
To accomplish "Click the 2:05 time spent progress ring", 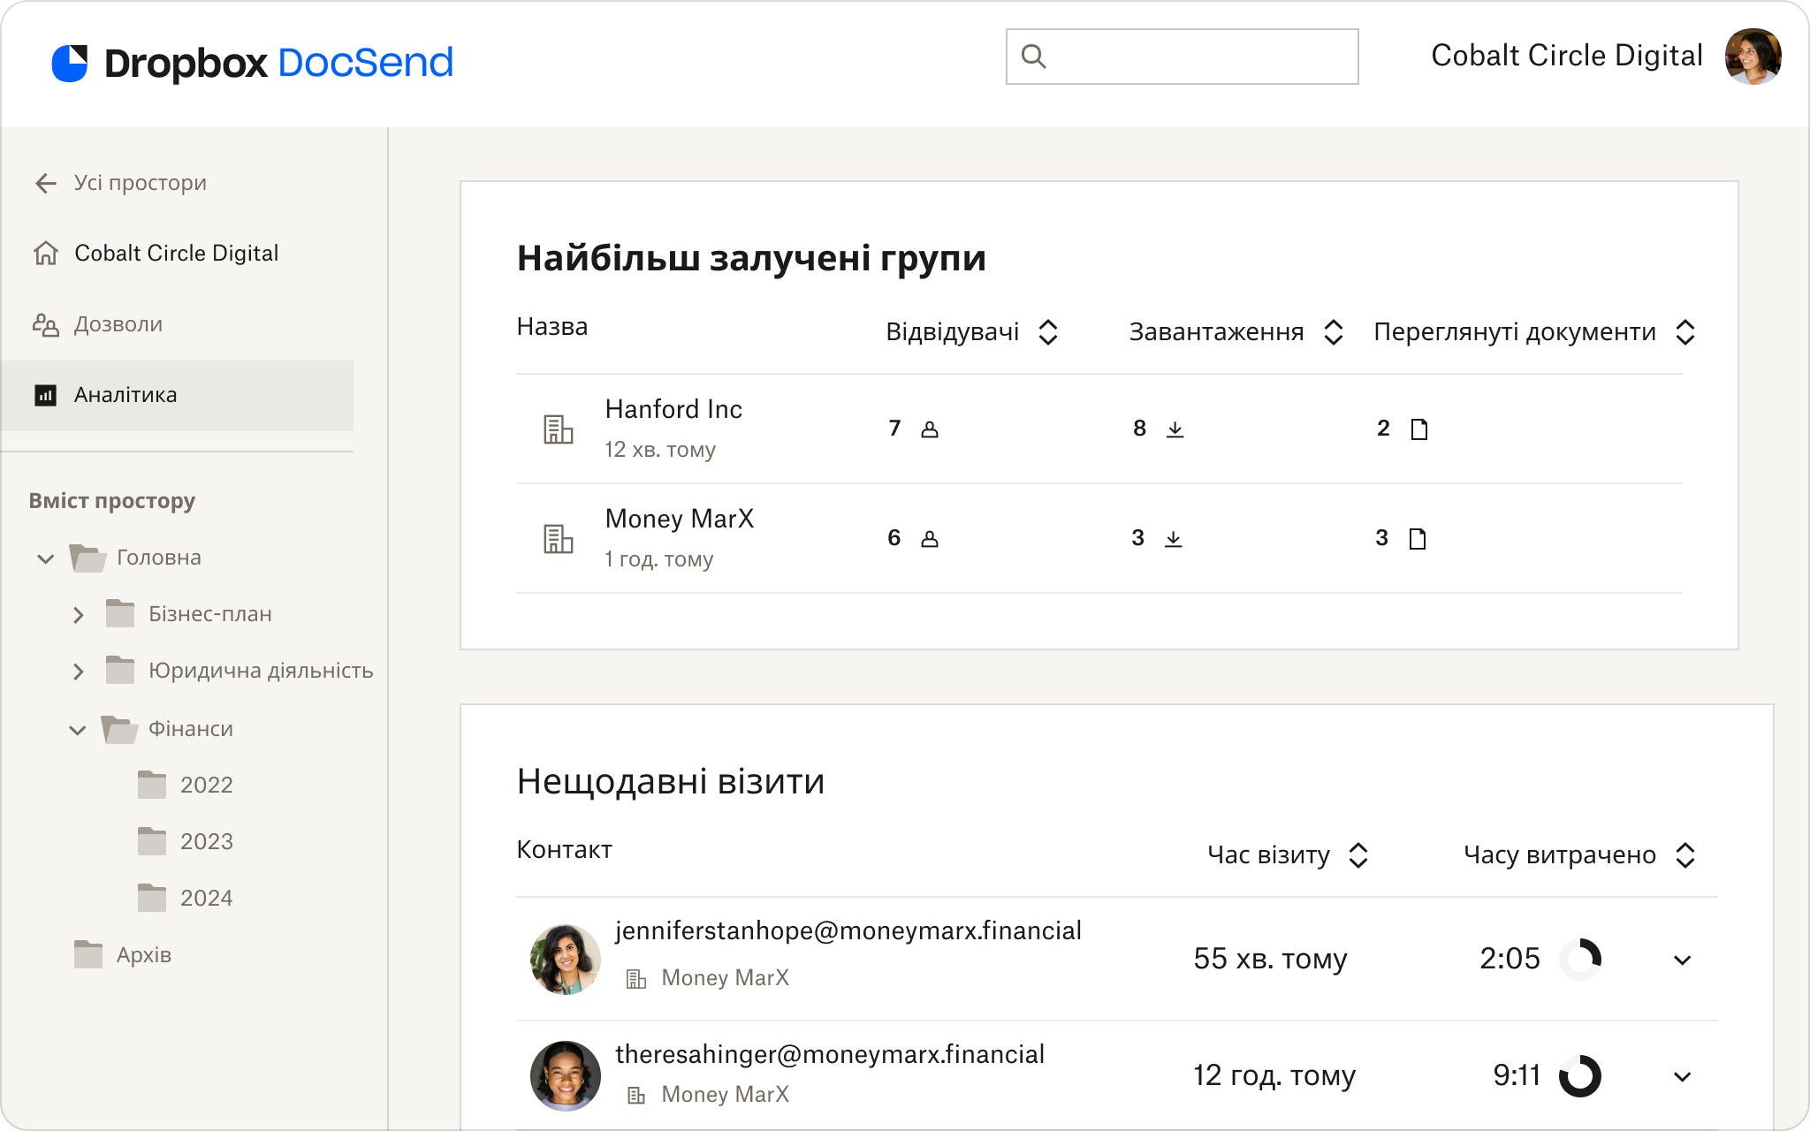I will [1580, 960].
